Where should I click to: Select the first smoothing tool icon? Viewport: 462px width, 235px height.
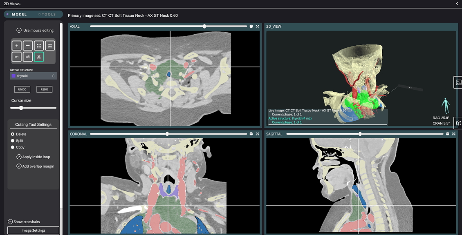[x=16, y=56]
